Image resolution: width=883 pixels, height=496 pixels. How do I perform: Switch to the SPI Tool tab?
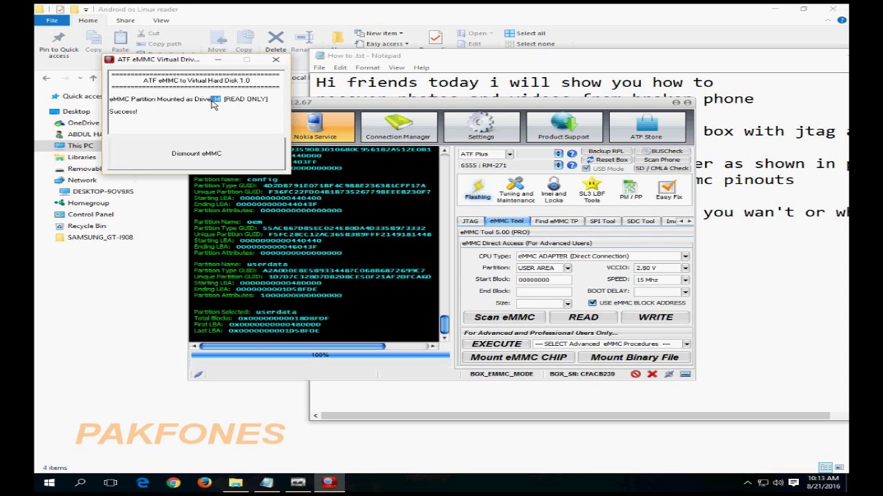tap(602, 221)
